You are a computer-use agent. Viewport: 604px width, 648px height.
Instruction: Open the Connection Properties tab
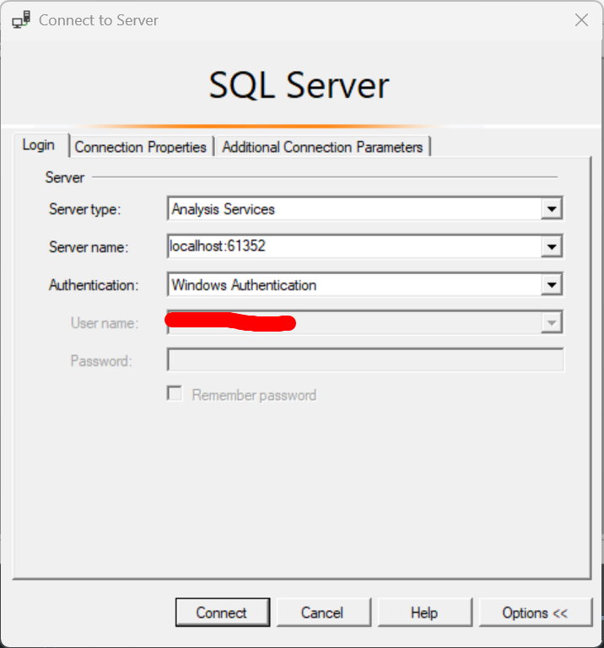pos(141,147)
